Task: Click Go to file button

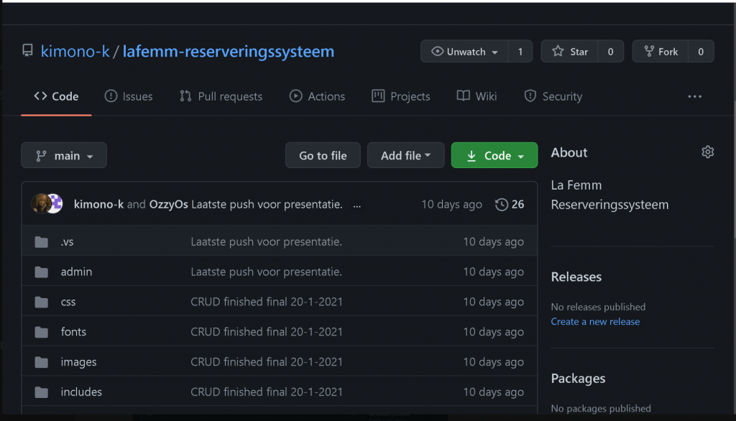Action: coord(323,155)
